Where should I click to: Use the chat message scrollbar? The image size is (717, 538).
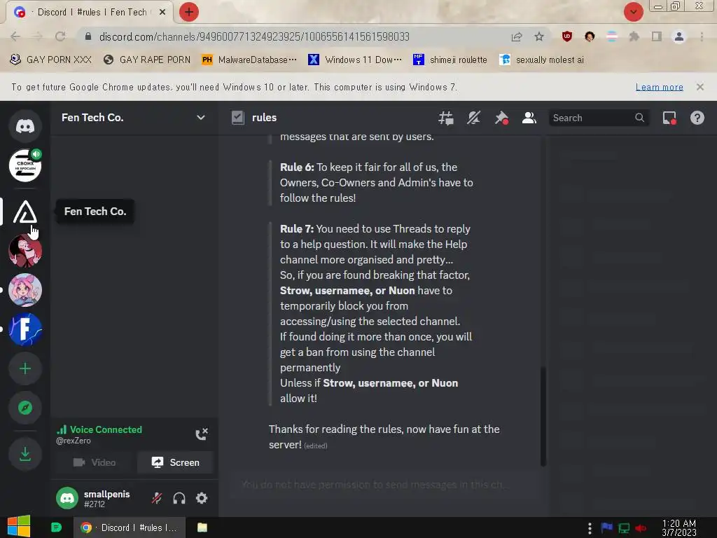[x=543, y=415]
